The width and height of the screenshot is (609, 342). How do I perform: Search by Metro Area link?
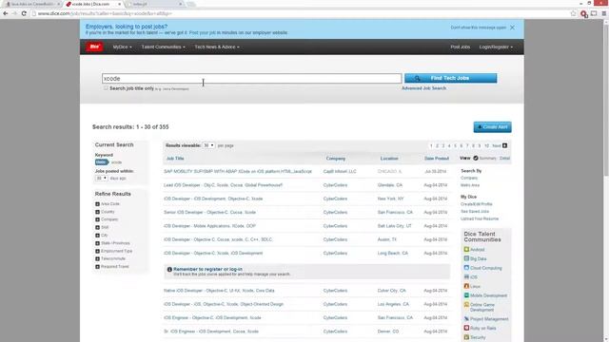[x=470, y=185]
